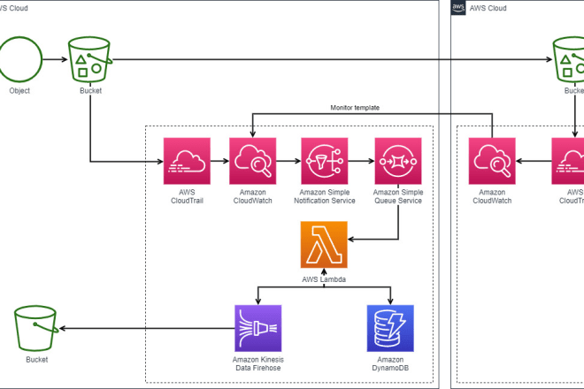Image resolution: width=584 pixels, height=389 pixels.
Task: Select the green Object circle icon
Action: (20, 59)
